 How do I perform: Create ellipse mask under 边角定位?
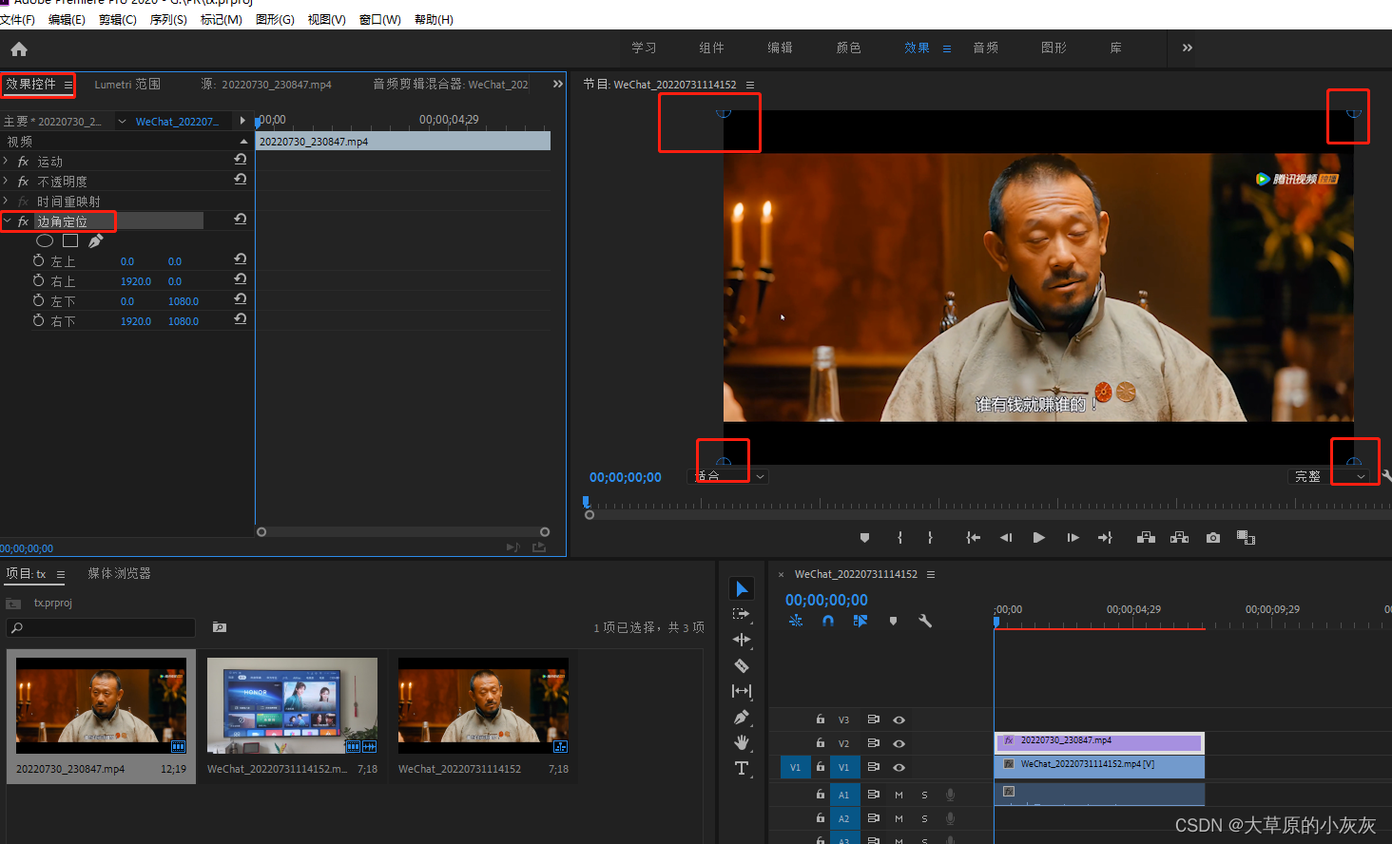tap(45, 240)
